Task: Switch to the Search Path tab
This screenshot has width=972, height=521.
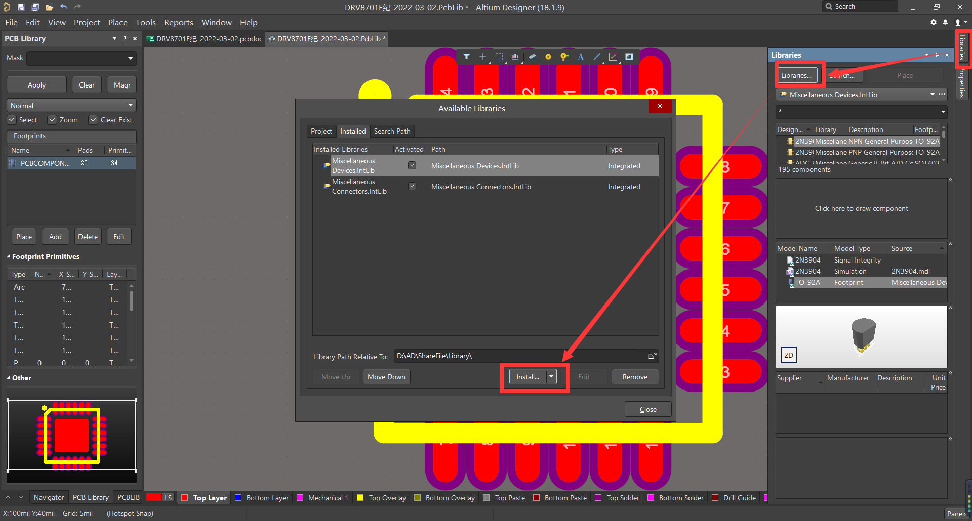Action: click(x=392, y=131)
